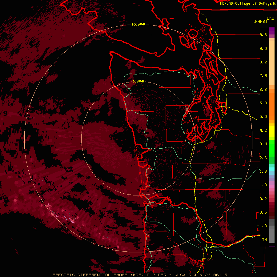The width and height of the screenshot is (277, 277).
Task: Pick the cyan segment of the color bar
Action: point(272,169)
